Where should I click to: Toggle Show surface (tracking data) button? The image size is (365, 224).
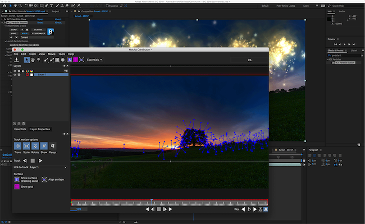(17, 179)
